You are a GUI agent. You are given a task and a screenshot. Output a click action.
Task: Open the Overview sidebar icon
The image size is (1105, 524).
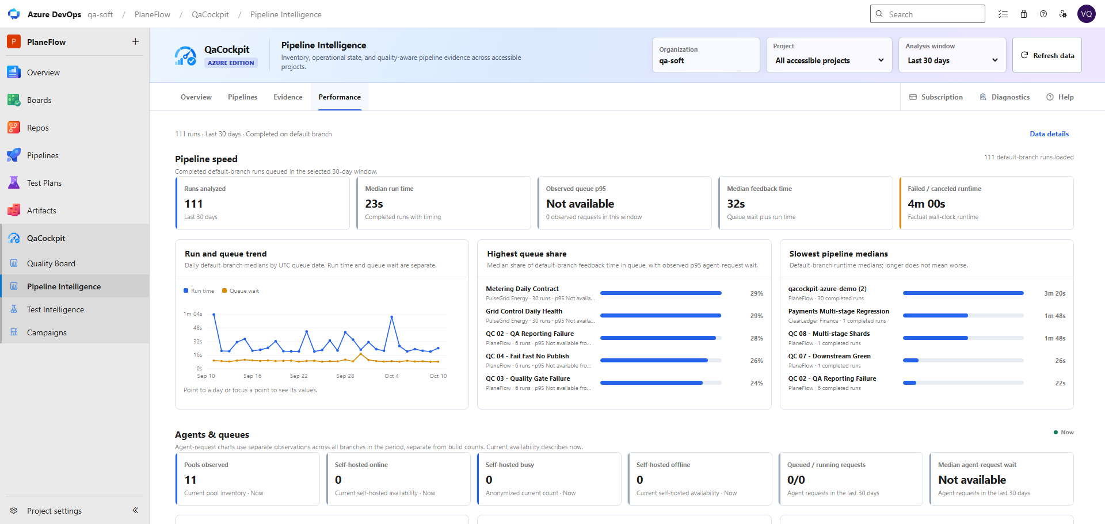click(14, 72)
